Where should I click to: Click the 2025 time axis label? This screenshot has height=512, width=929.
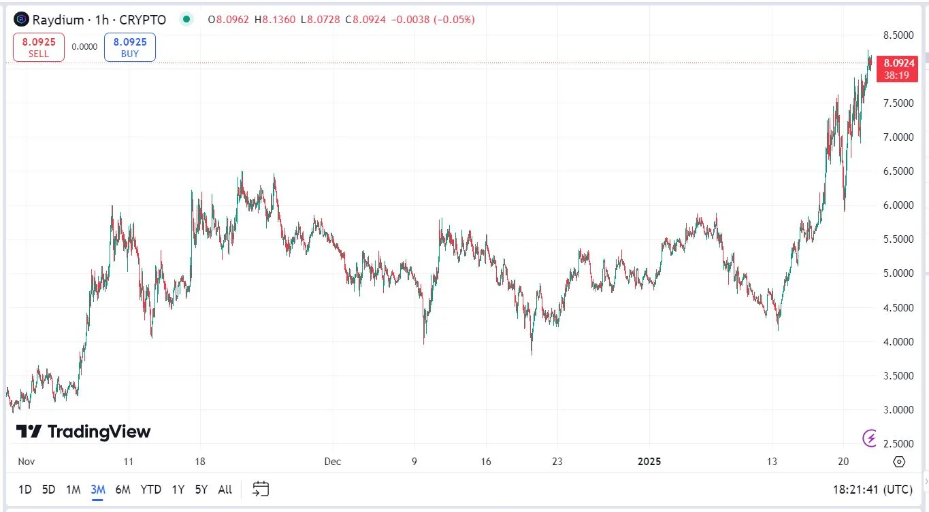(649, 461)
